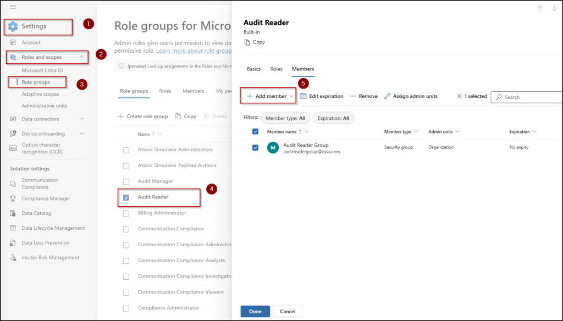
Task: Collapse the Roles and scopes chevron
Action: pos(82,57)
